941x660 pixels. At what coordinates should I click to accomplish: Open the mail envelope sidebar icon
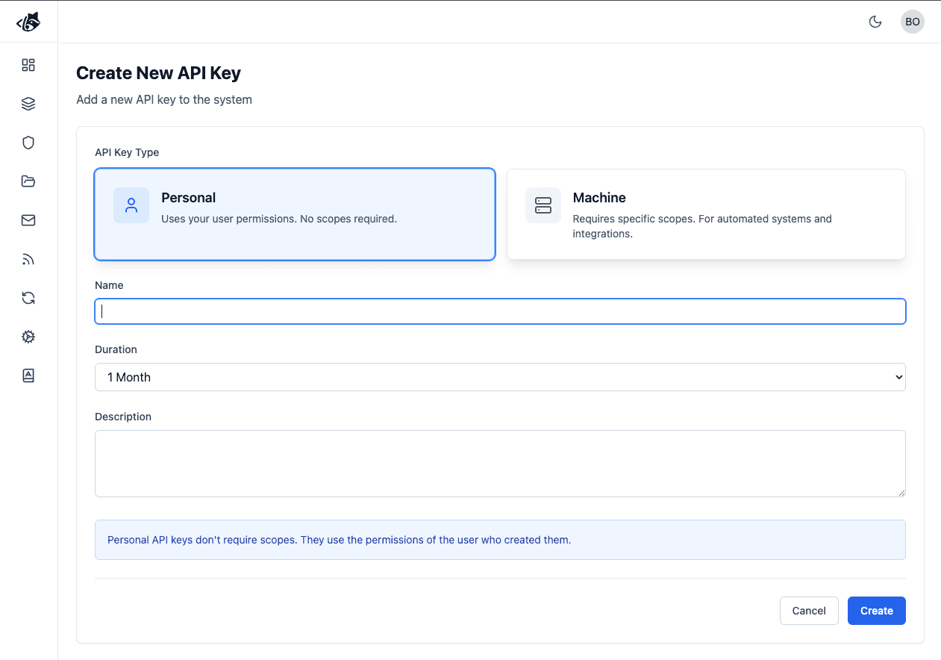tap(28, 220)
